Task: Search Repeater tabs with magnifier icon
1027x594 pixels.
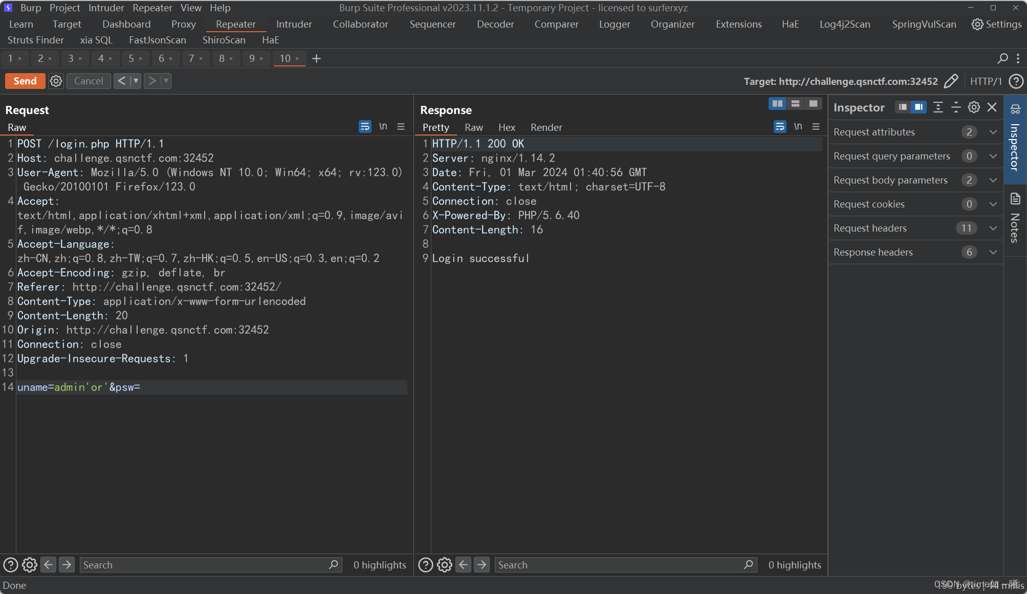Action: (1002, 58)
